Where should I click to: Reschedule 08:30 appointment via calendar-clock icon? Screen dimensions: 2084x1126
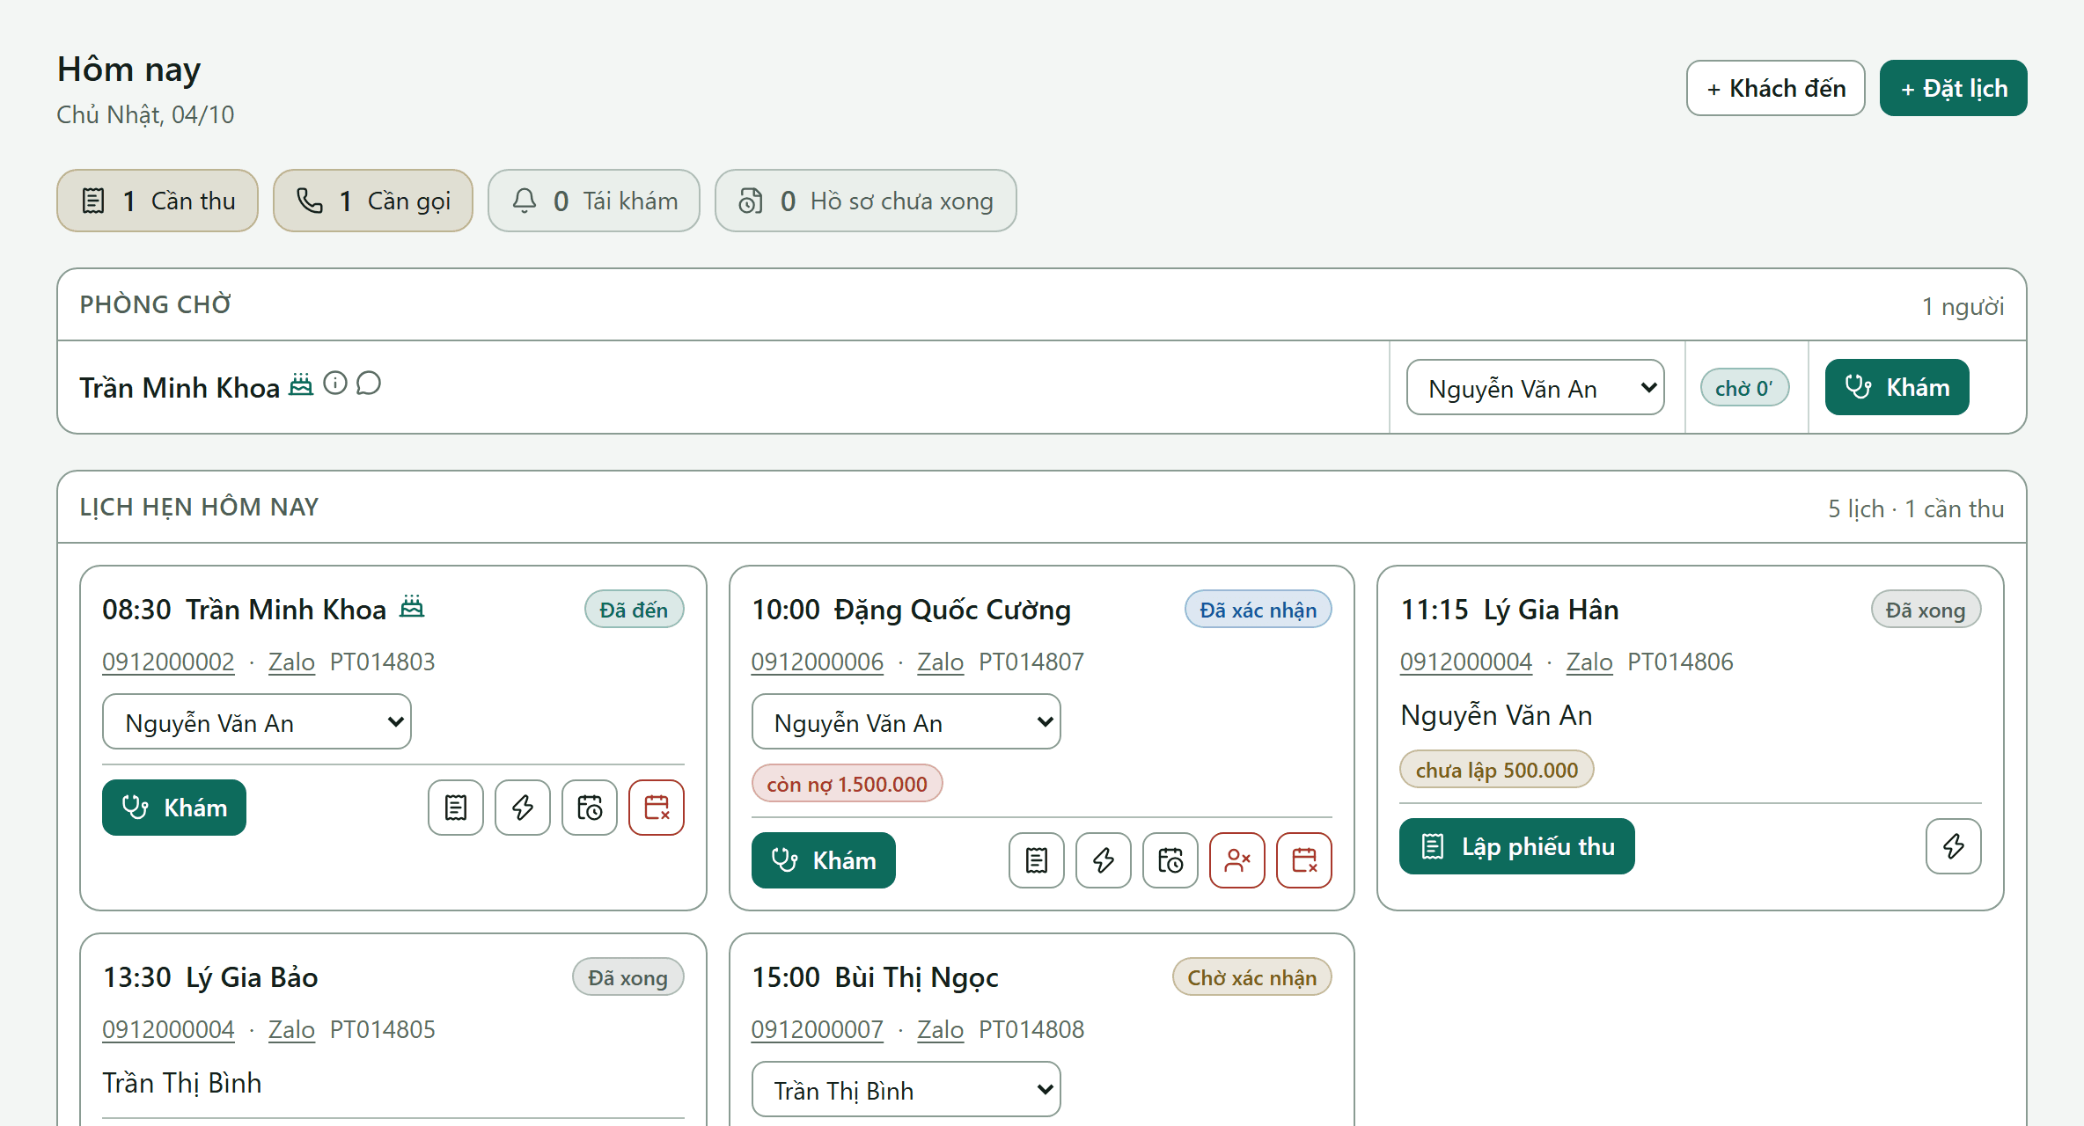pyautogui.click(x=590, y=808)
